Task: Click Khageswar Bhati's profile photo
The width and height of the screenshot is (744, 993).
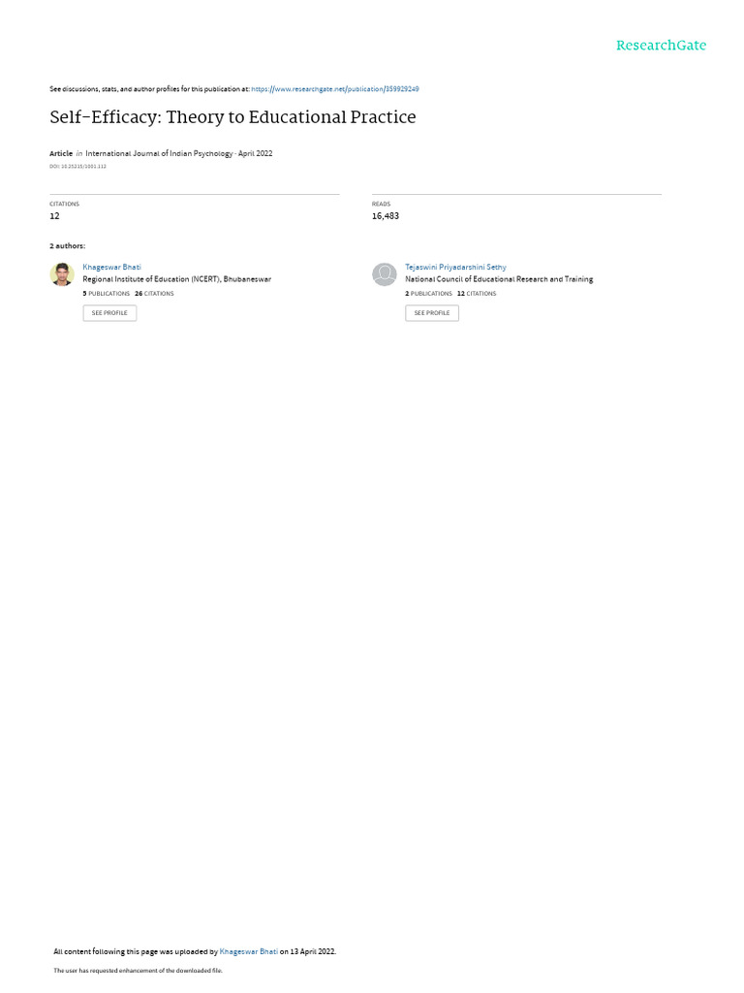Action: [62, 274]
